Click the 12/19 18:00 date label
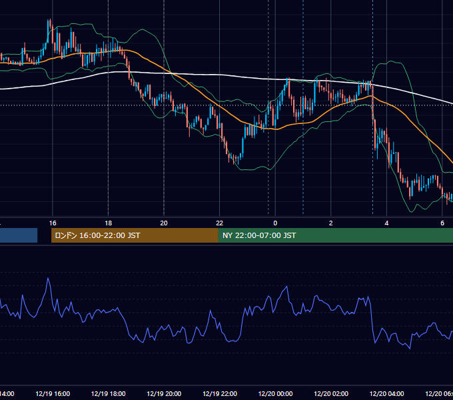The width and height of the screenshot is (453, 400). pos(109,393)
